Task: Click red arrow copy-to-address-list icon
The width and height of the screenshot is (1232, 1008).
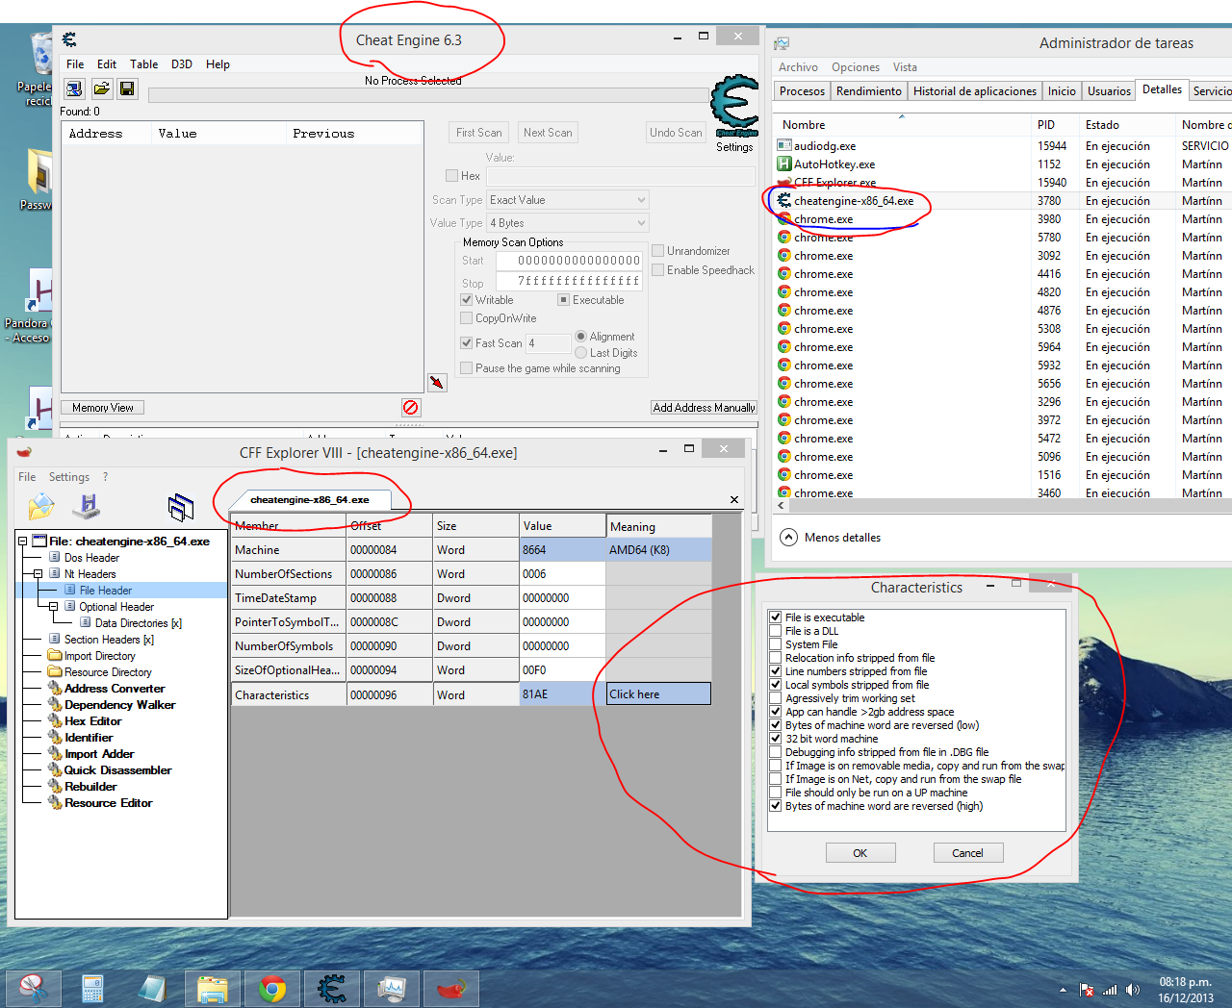Action: point(437,383)
